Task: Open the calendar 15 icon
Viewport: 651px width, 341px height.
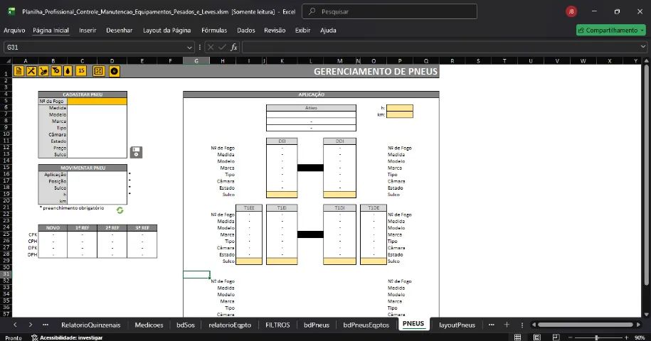Action: [x=81, y=71]
